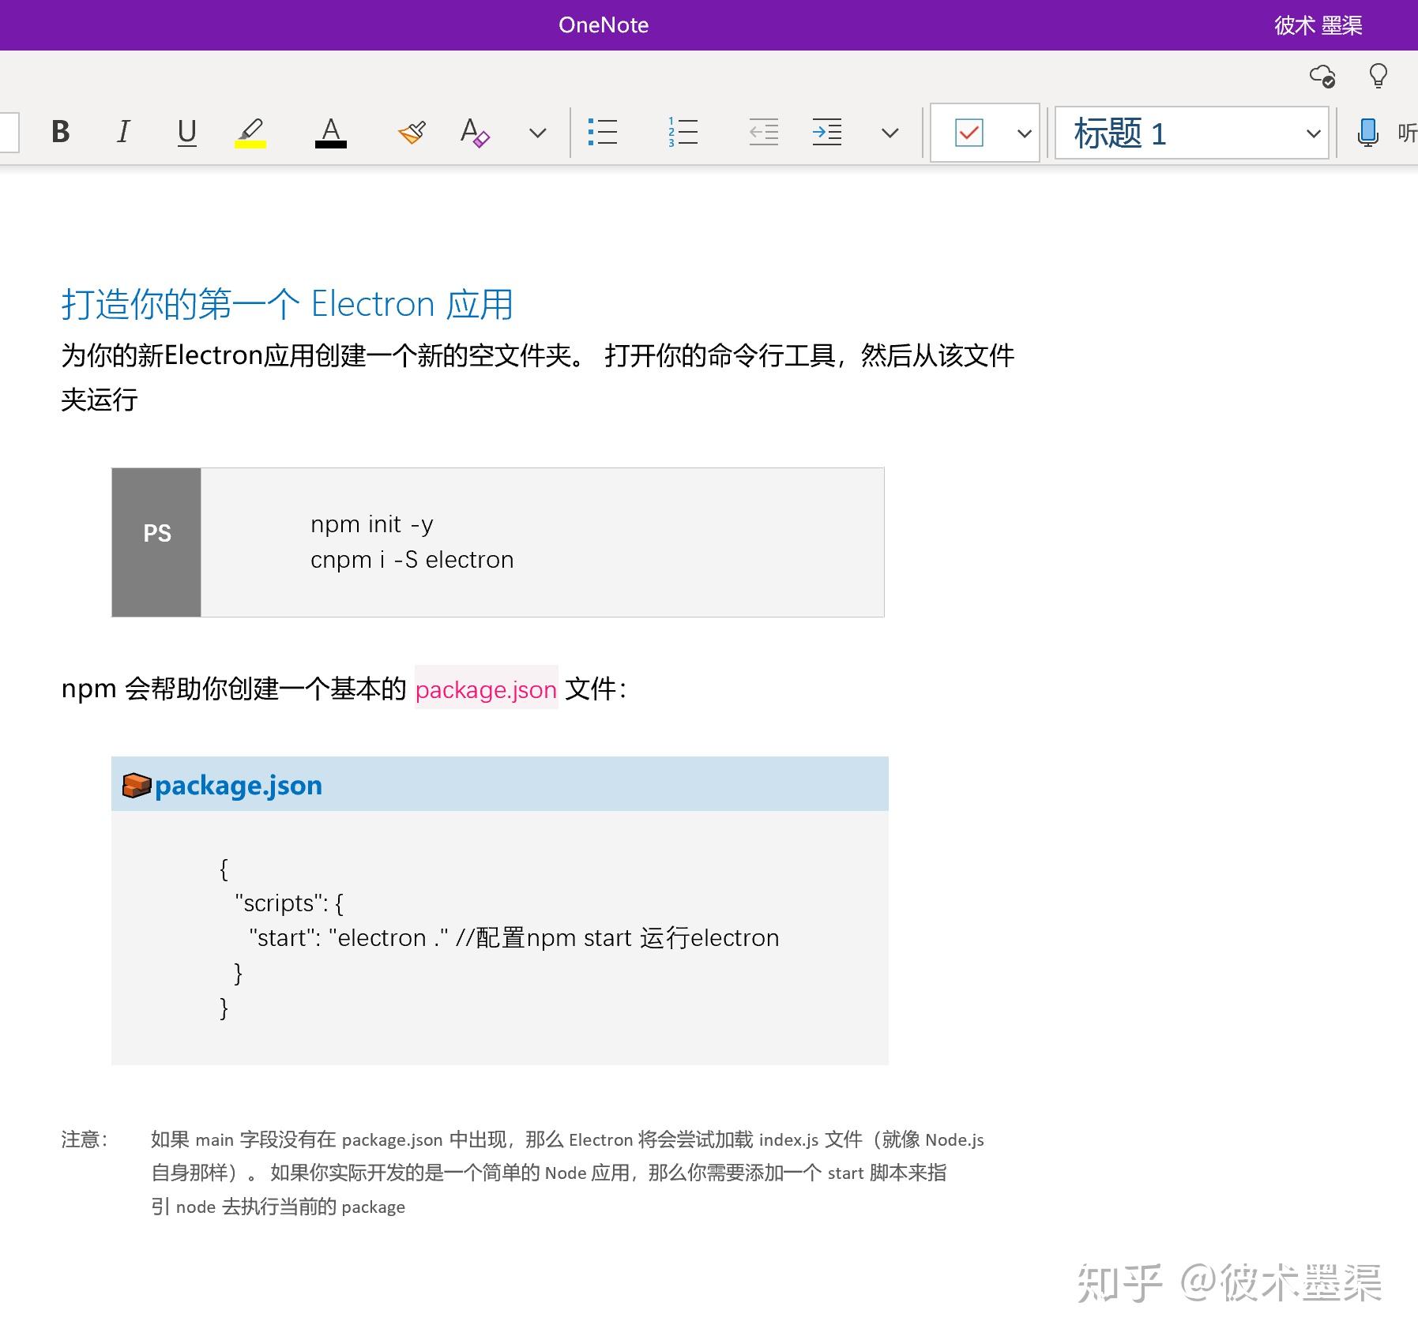Select the highlighted package.json text link

tap(486, 689)
